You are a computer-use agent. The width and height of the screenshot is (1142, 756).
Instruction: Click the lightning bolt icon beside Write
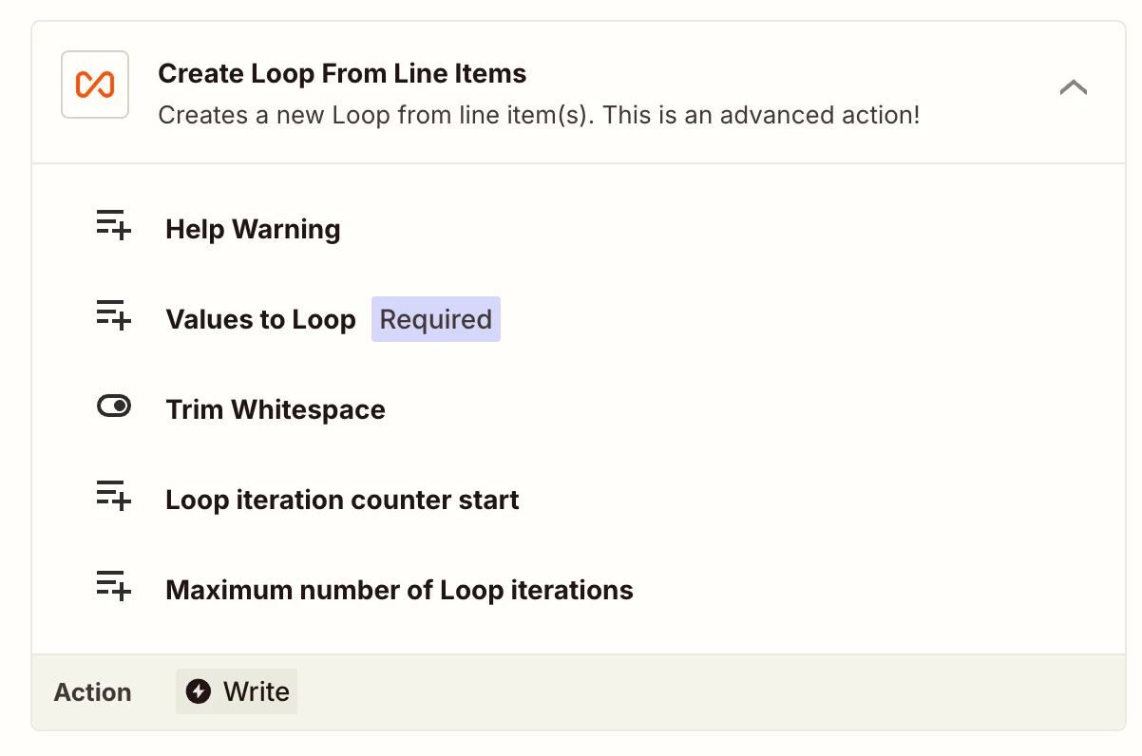[199, 691]
